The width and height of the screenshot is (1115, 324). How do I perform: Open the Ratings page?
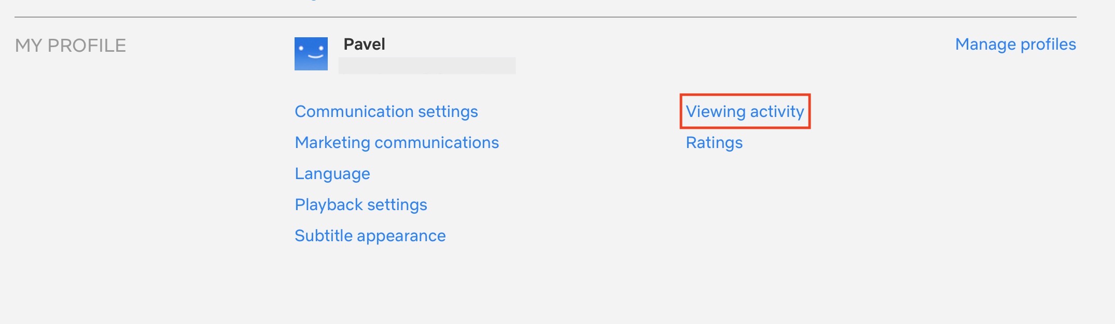[x=714, y=142]
